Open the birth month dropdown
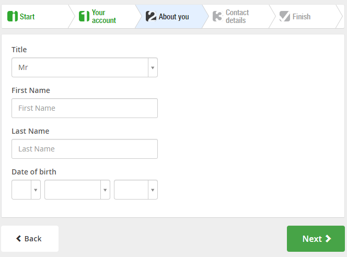The width and height of the screenshot is (347, 257). click(77, 190)
